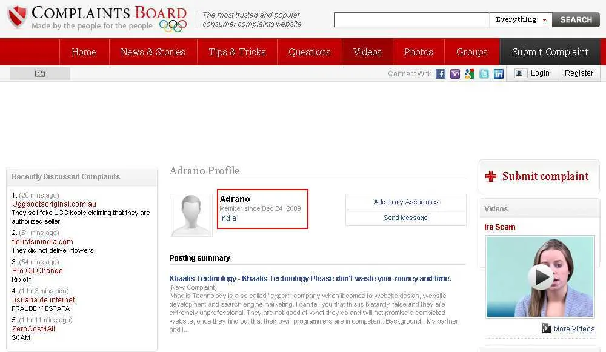606x352 pixels.
Task: Click Add to my Associates
Action: [x=406, y=202]
